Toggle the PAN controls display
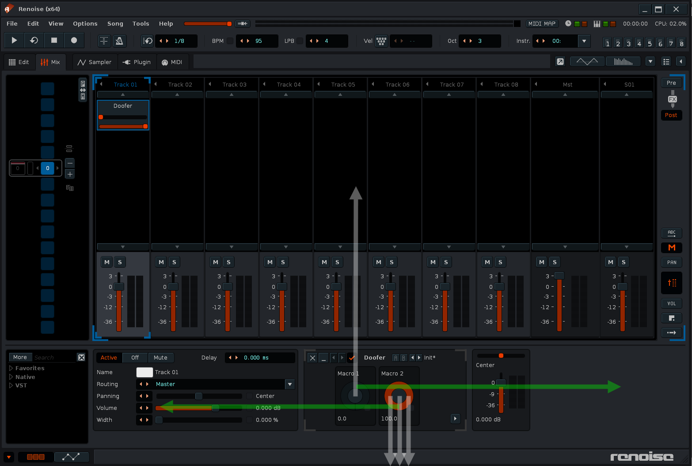 pos(672,262)
